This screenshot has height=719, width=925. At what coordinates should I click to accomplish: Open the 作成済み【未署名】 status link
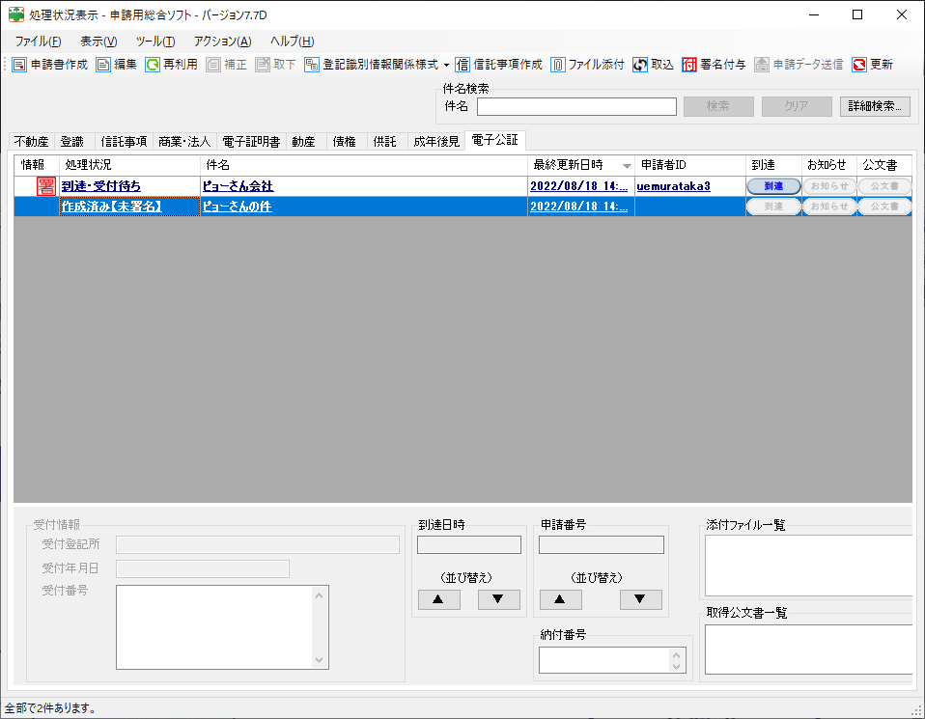(x=111, y=207)
